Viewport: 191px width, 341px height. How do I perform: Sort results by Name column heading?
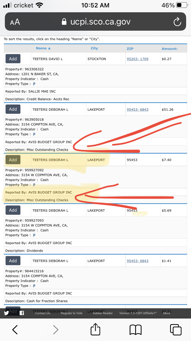coord(43,48)
